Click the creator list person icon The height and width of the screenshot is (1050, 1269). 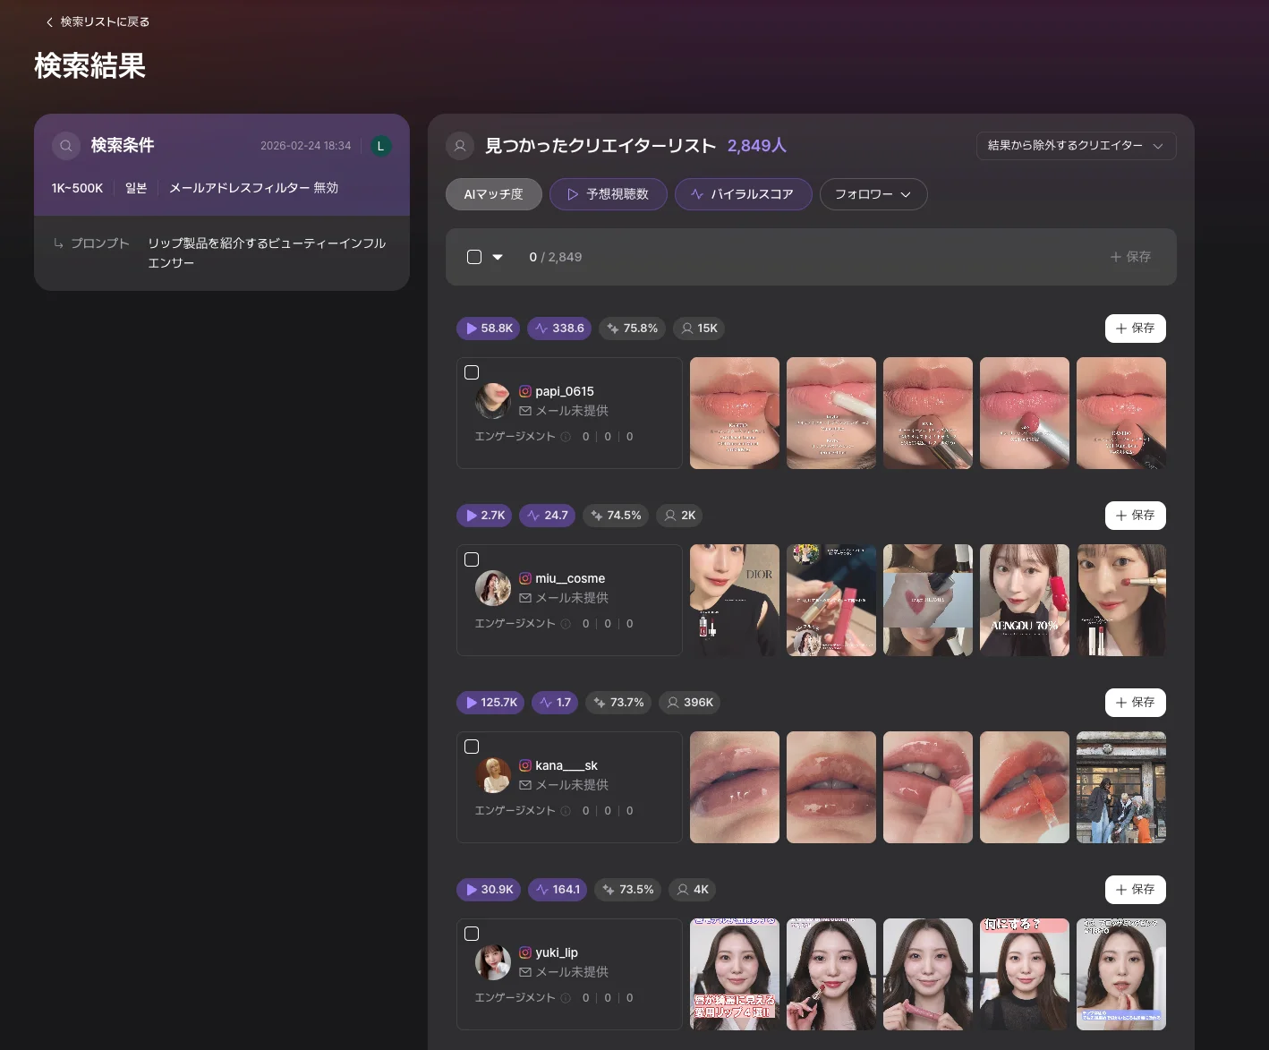click(x=460, y=146)
